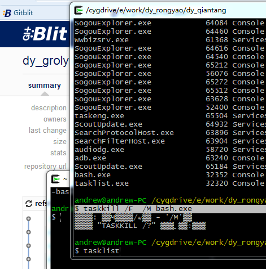266x269 pixels.
Task: Click the SearchProtocolHost.exe process name
Action: pyautogui.click(x=124, y=133)
